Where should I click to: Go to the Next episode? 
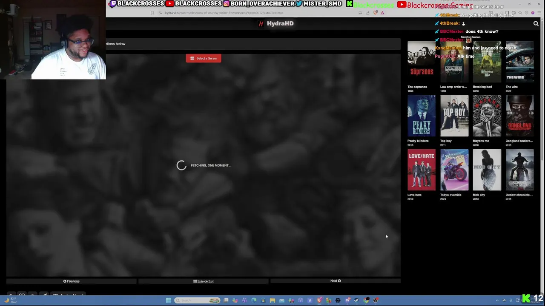(x=336, y=281)
